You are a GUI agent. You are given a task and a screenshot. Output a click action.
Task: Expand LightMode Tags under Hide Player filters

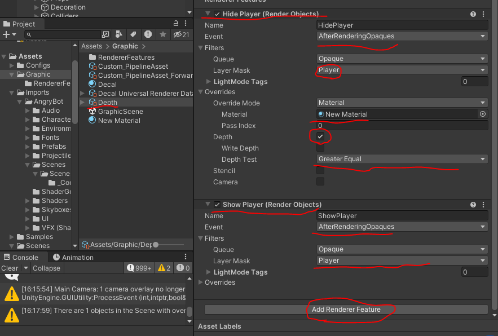coord(208,82)
